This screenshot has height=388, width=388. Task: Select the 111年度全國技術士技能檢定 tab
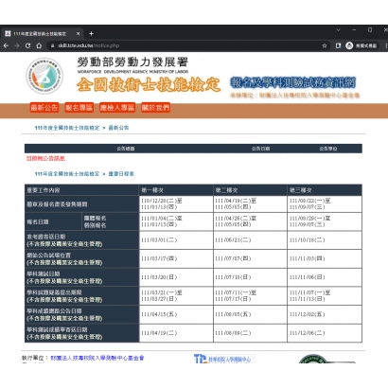(43, 33)
